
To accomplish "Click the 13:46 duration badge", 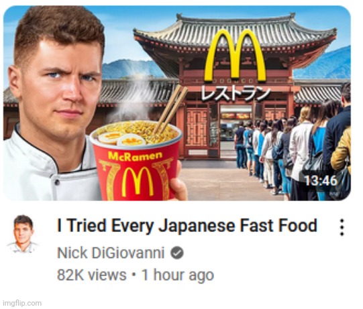I will click(x=321, y=180).
